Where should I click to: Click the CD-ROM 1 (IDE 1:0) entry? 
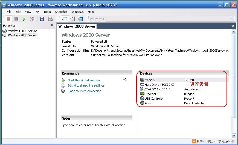(158, 89)
